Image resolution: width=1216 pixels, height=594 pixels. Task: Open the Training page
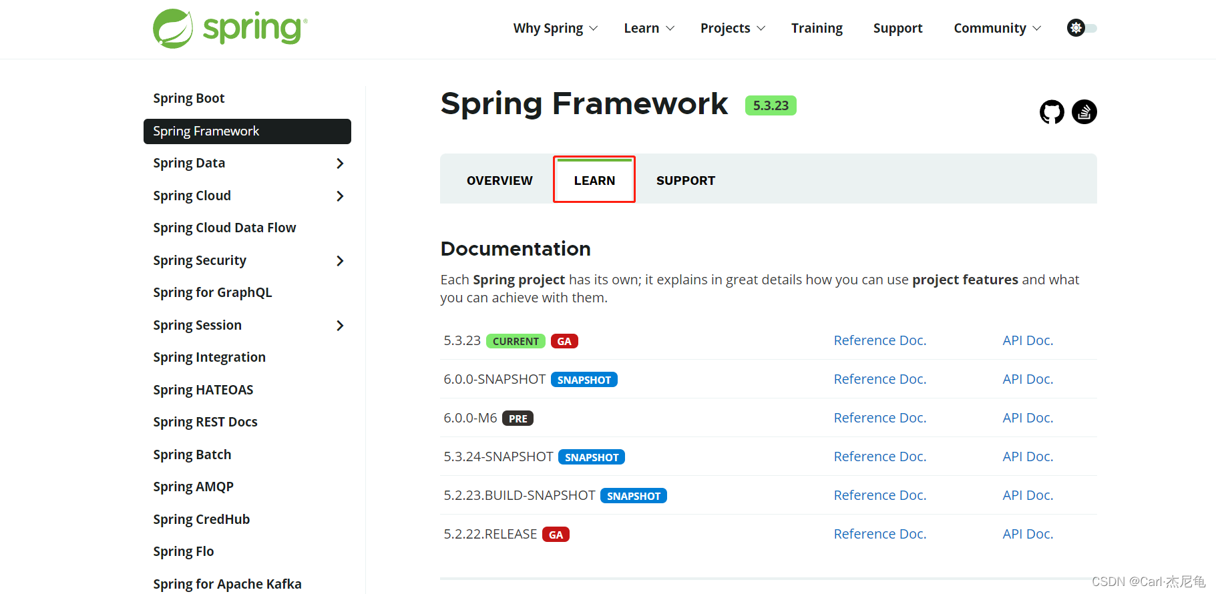click(x=817, y=28)
